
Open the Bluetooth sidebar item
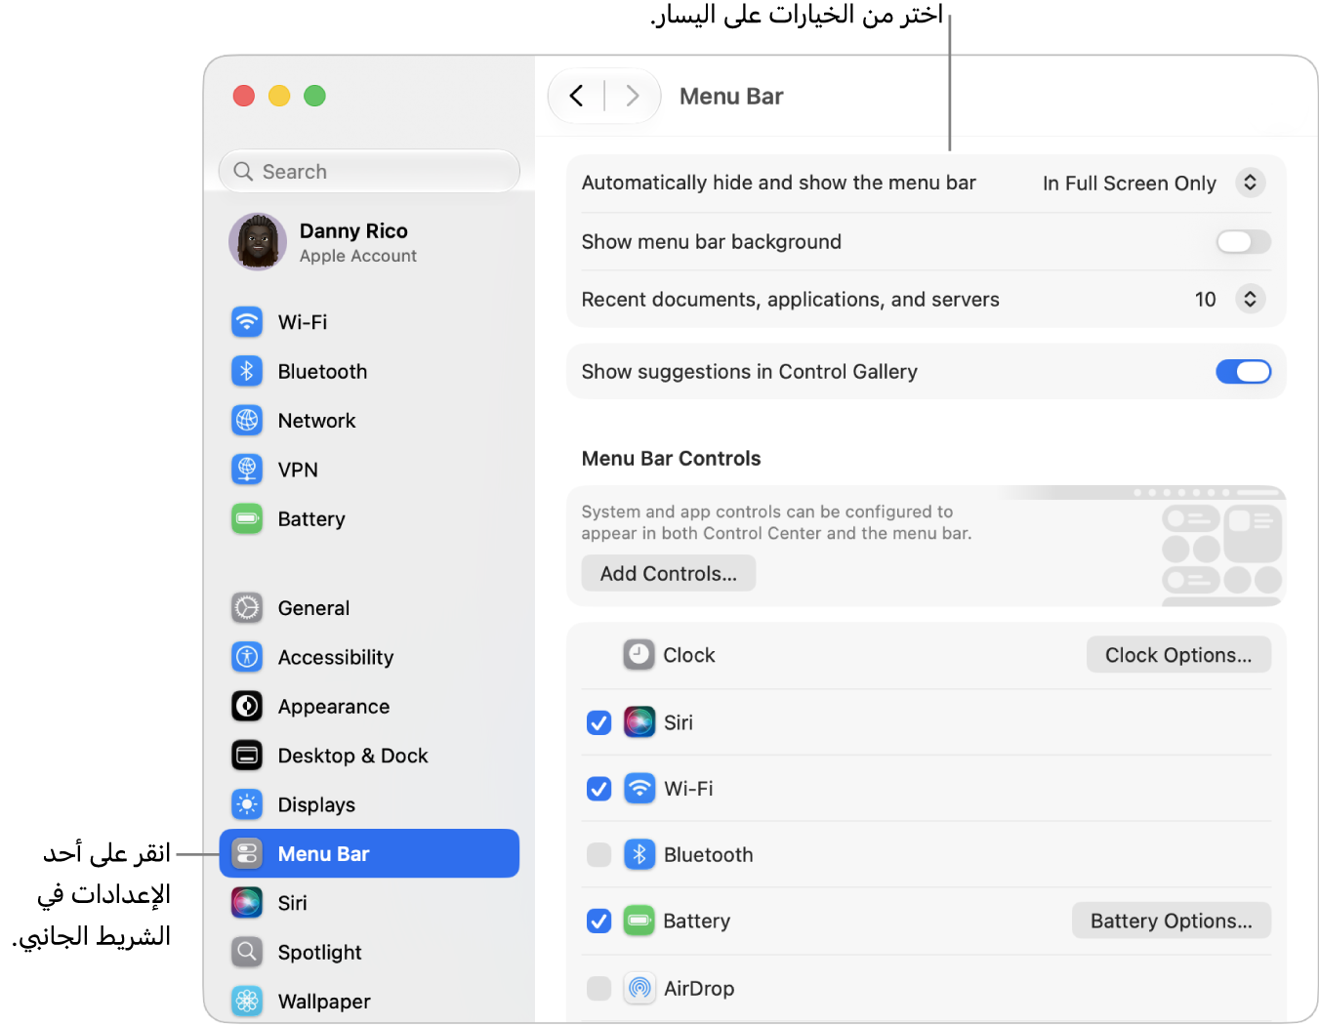click(x=369, y=372)
